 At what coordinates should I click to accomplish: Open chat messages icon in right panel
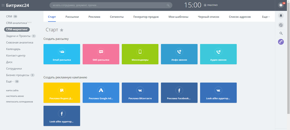click(x=281, y=25)
